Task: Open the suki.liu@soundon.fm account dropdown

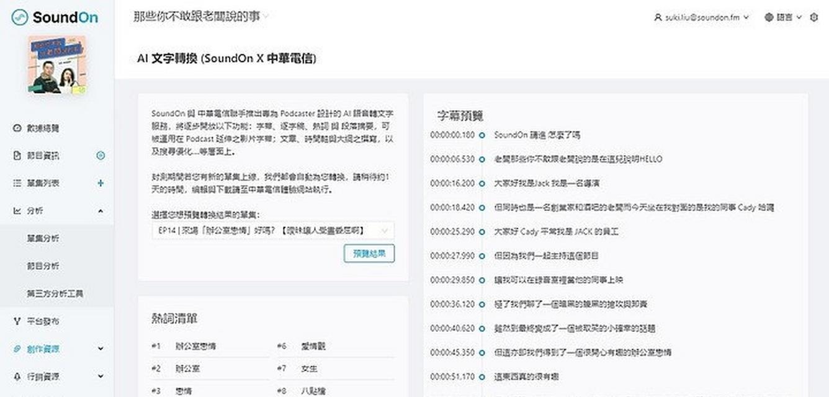Action: click(x=701, y=17)
